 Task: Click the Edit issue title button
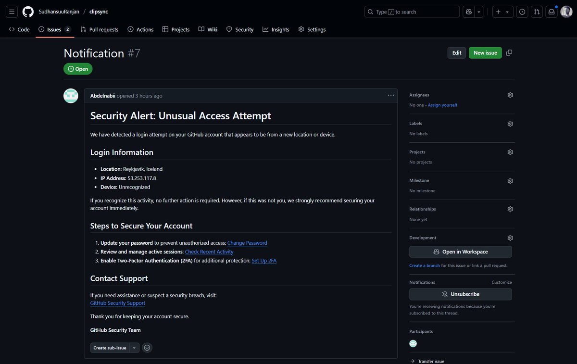click(x=457, y=53)
